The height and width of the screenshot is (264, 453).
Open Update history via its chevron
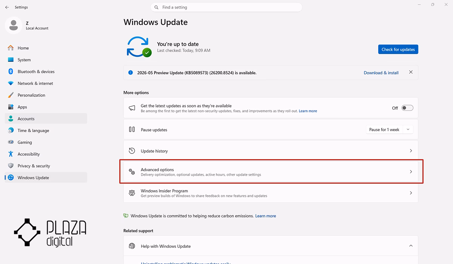click(x=411, y=150)
